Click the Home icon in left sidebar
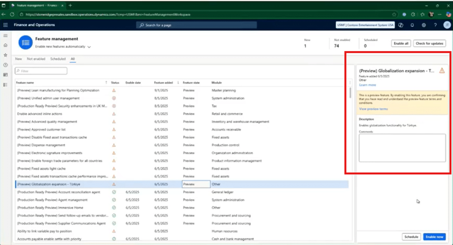Viewport: 453px width, 245px height. (5, 45)
